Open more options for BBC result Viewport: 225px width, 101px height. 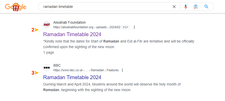(x=122, y=70)
